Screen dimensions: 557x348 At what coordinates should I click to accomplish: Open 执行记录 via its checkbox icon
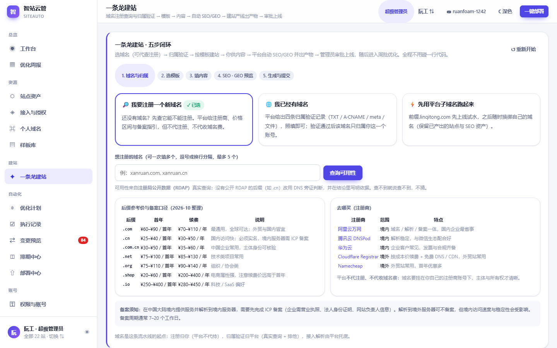(12, 224)
